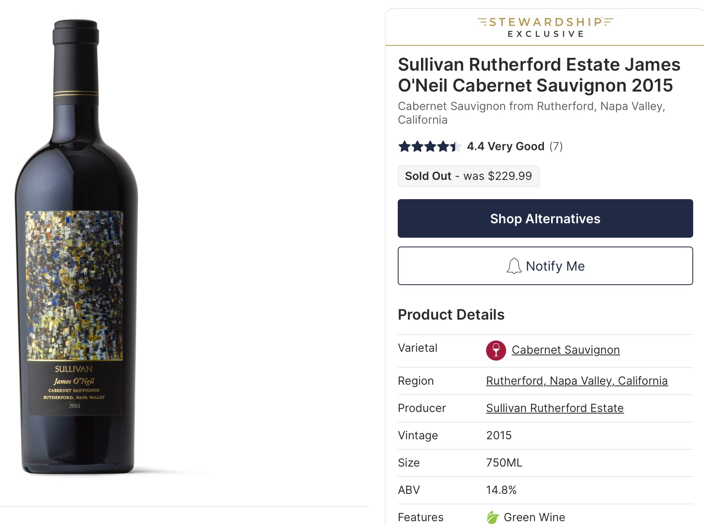Click the 14.8% ABV value
Image resolution: width=704 pixels, height=526 pixels.
(501, 490)
